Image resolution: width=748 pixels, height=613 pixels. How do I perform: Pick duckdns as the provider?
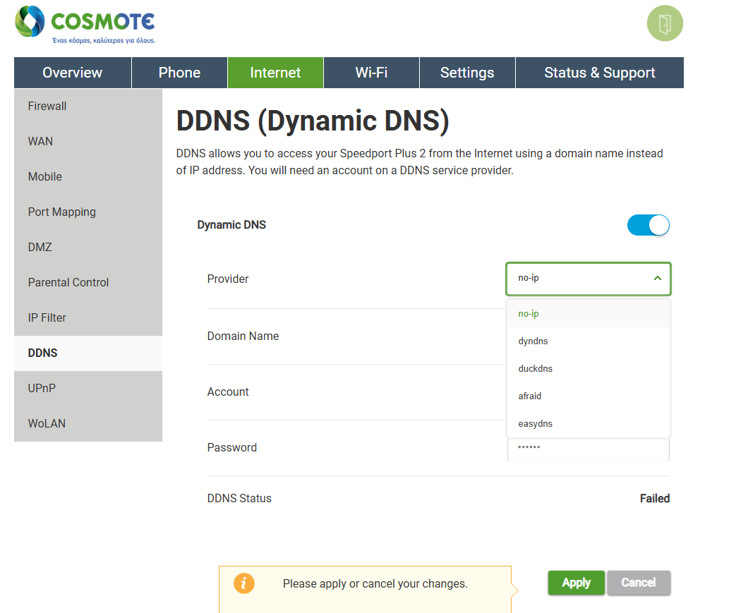tap(589, 369)
